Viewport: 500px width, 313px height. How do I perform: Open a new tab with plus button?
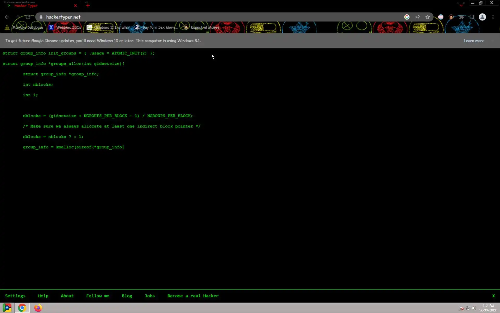pos(88,5)
